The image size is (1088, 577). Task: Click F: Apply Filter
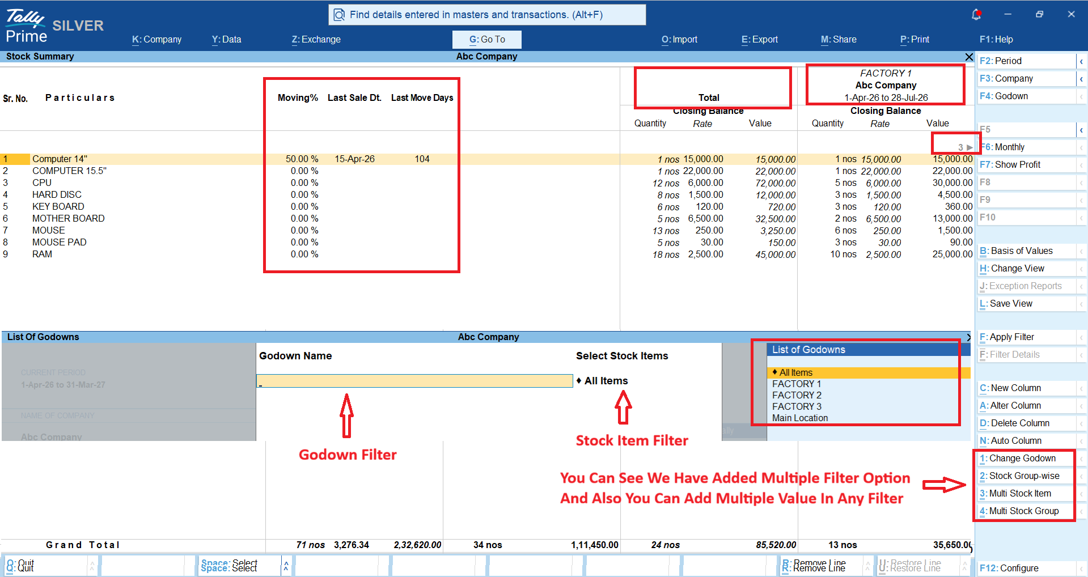point(1027,337)
